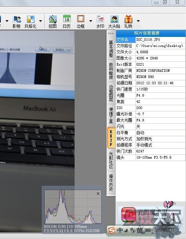Switch to the 操作历史 side tab
The image size is (186, 239).
pyautogui.click(x=111, y=183)
